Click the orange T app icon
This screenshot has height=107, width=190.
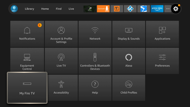[117, 9]
